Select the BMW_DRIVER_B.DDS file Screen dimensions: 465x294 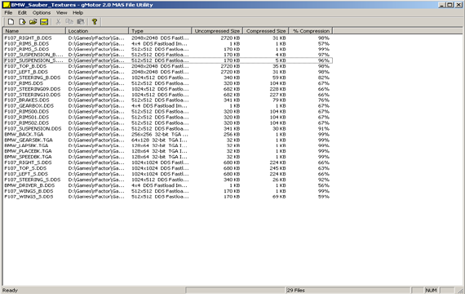(29, 185)
